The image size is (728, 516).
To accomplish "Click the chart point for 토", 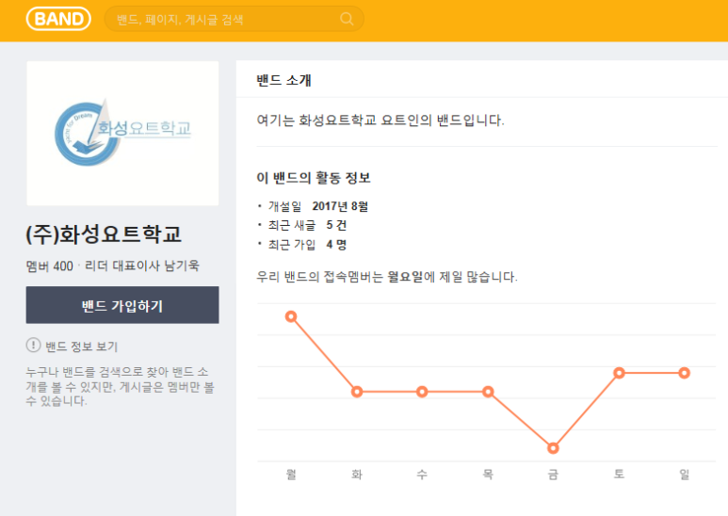I will 619,373.
